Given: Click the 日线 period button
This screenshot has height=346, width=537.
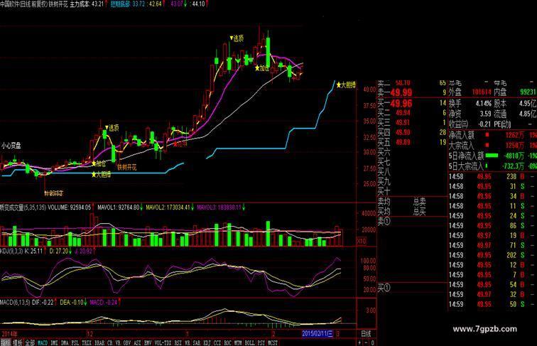Looking at the screenshot, I should [x=366, y=334].
